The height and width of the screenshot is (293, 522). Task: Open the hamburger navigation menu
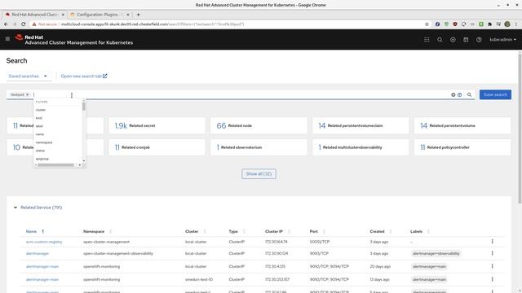[x=7, y=39]
